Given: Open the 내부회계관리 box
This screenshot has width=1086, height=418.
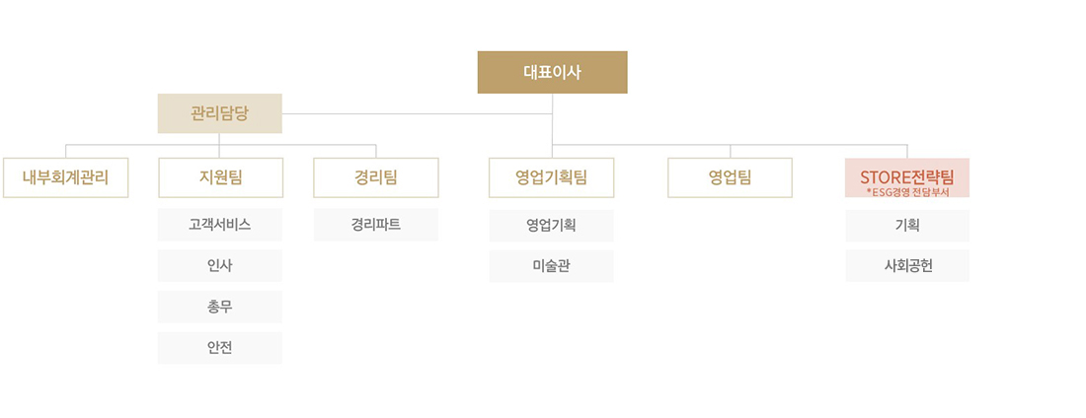Looking at the screenshot, I should [x=66, y=177].
